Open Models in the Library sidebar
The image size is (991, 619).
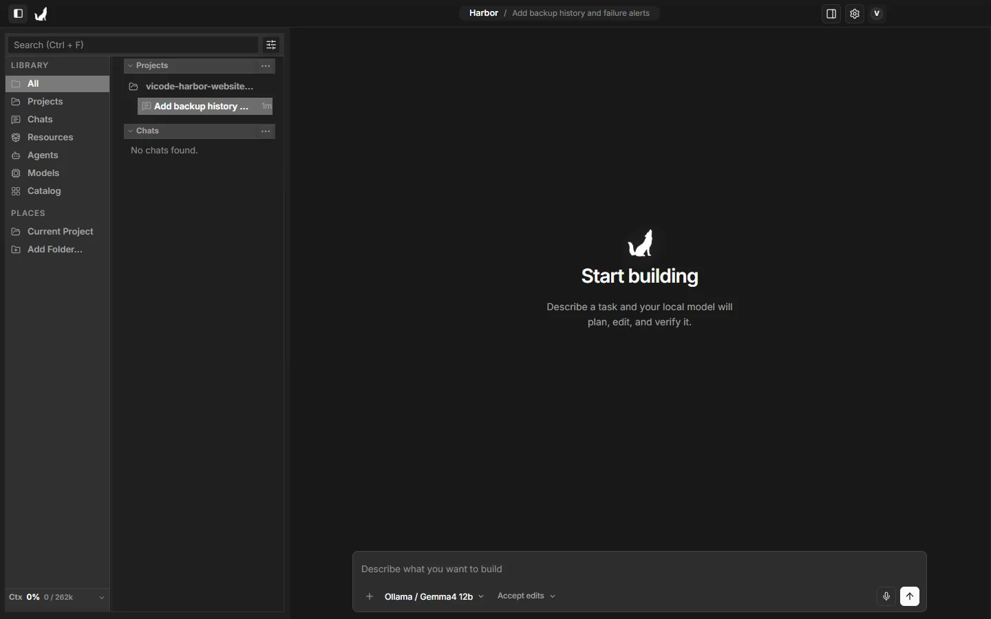(x=58, y=173)
